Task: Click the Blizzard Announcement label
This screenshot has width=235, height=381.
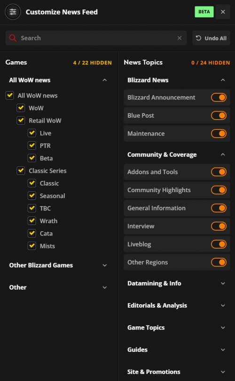Action: 161,97
